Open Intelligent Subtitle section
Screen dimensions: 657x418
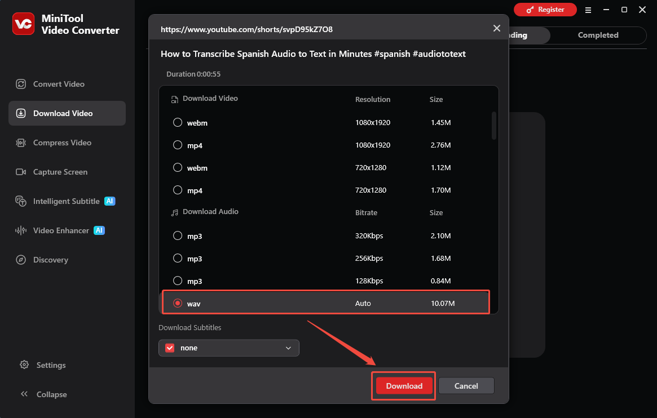coord(67,201)
